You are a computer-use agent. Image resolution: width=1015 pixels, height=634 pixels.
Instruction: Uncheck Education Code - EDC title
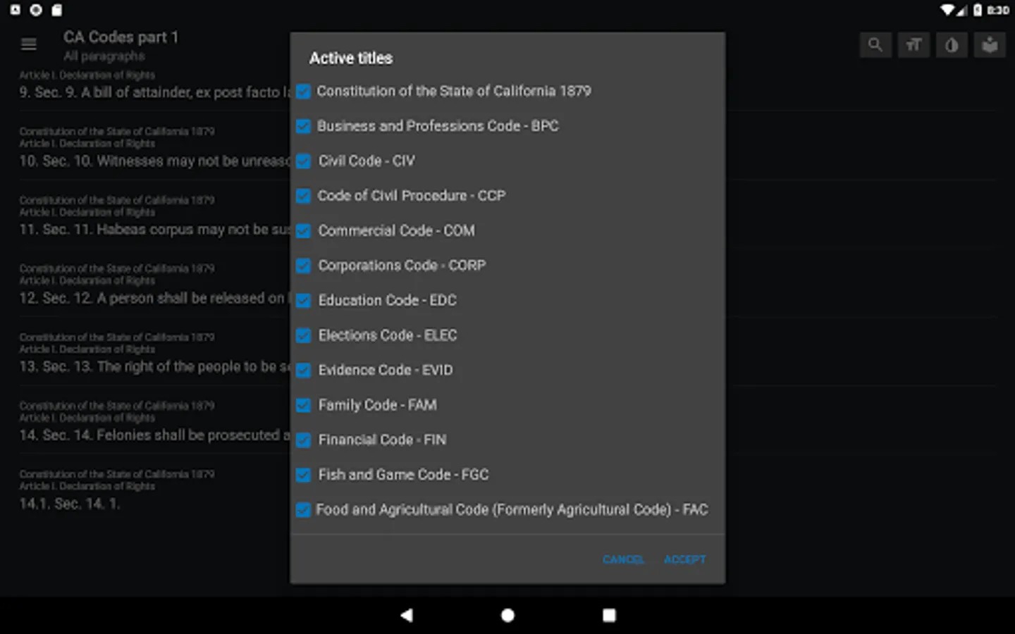tap(303, 301)
